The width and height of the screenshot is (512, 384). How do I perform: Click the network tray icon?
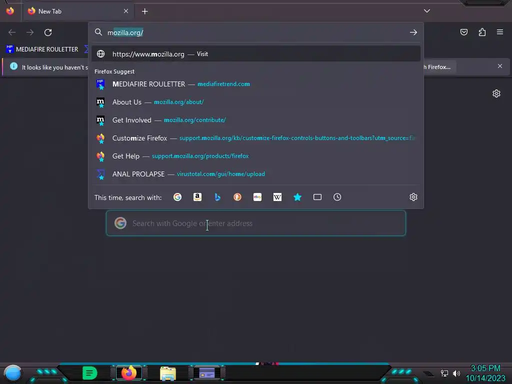tap(444, 373)
